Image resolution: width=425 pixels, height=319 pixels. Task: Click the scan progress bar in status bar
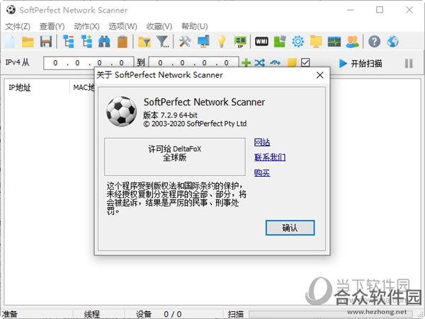point(331,314)
